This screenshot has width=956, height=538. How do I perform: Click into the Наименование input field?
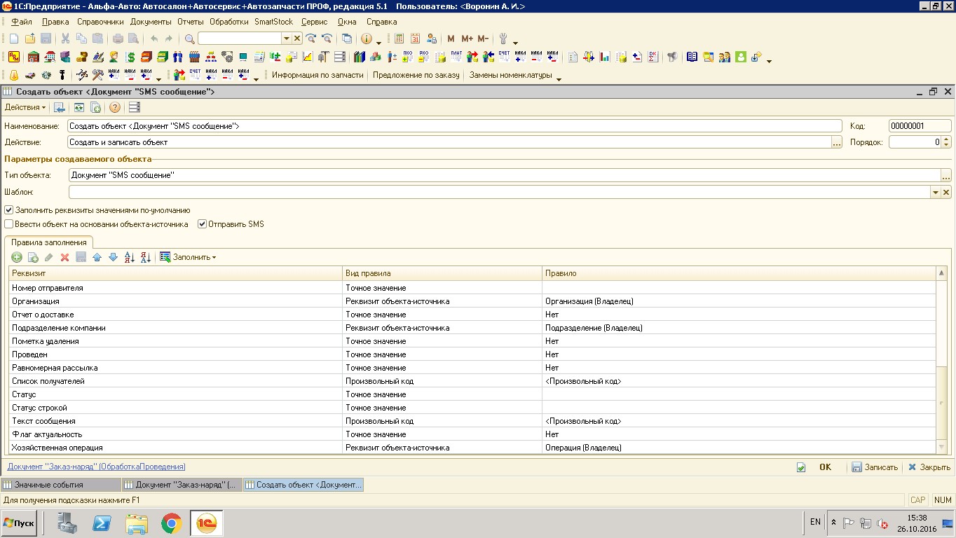(x=455, y=126)
